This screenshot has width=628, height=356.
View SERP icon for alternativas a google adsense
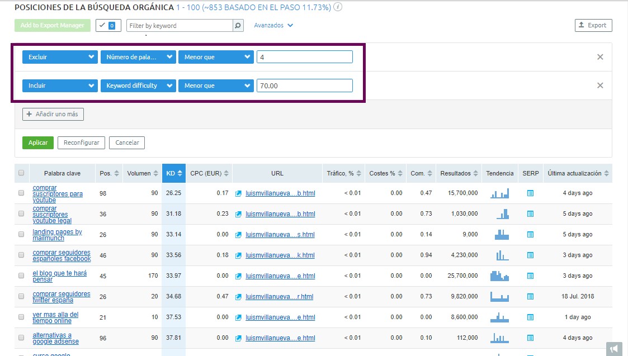(x=530, y=338)
